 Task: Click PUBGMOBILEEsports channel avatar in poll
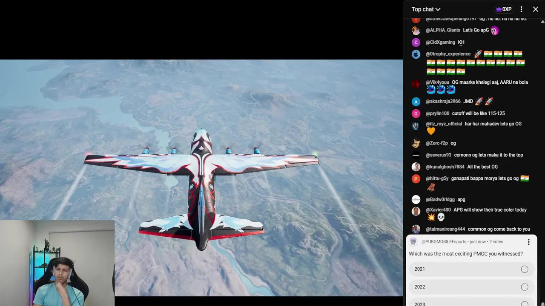click(x=413, y=241)
